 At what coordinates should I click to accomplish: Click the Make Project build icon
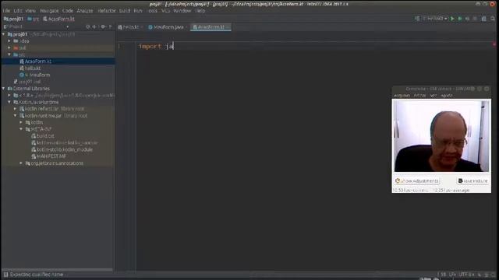pyautogui.click(x=417, y=19)
